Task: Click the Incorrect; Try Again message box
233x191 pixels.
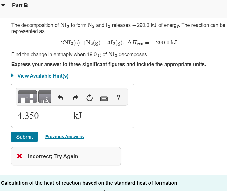Action: click(66, 156)
